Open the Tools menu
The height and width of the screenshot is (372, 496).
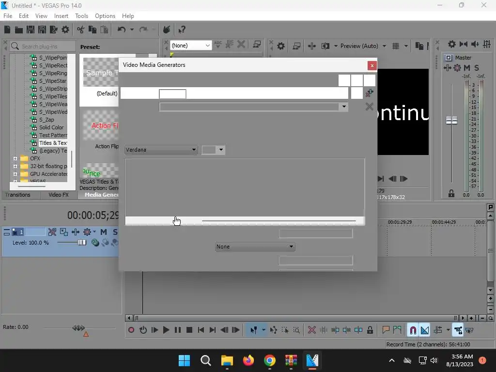81,16
